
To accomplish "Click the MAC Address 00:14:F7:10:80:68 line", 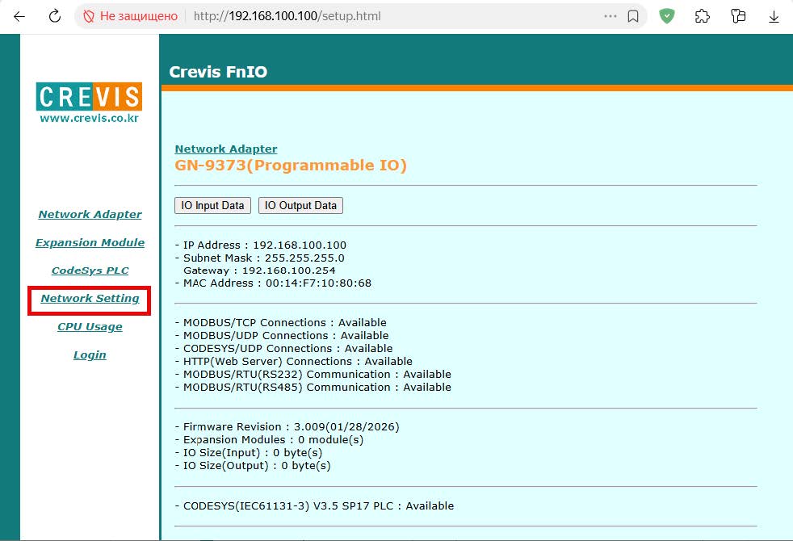I will [273, 283].
